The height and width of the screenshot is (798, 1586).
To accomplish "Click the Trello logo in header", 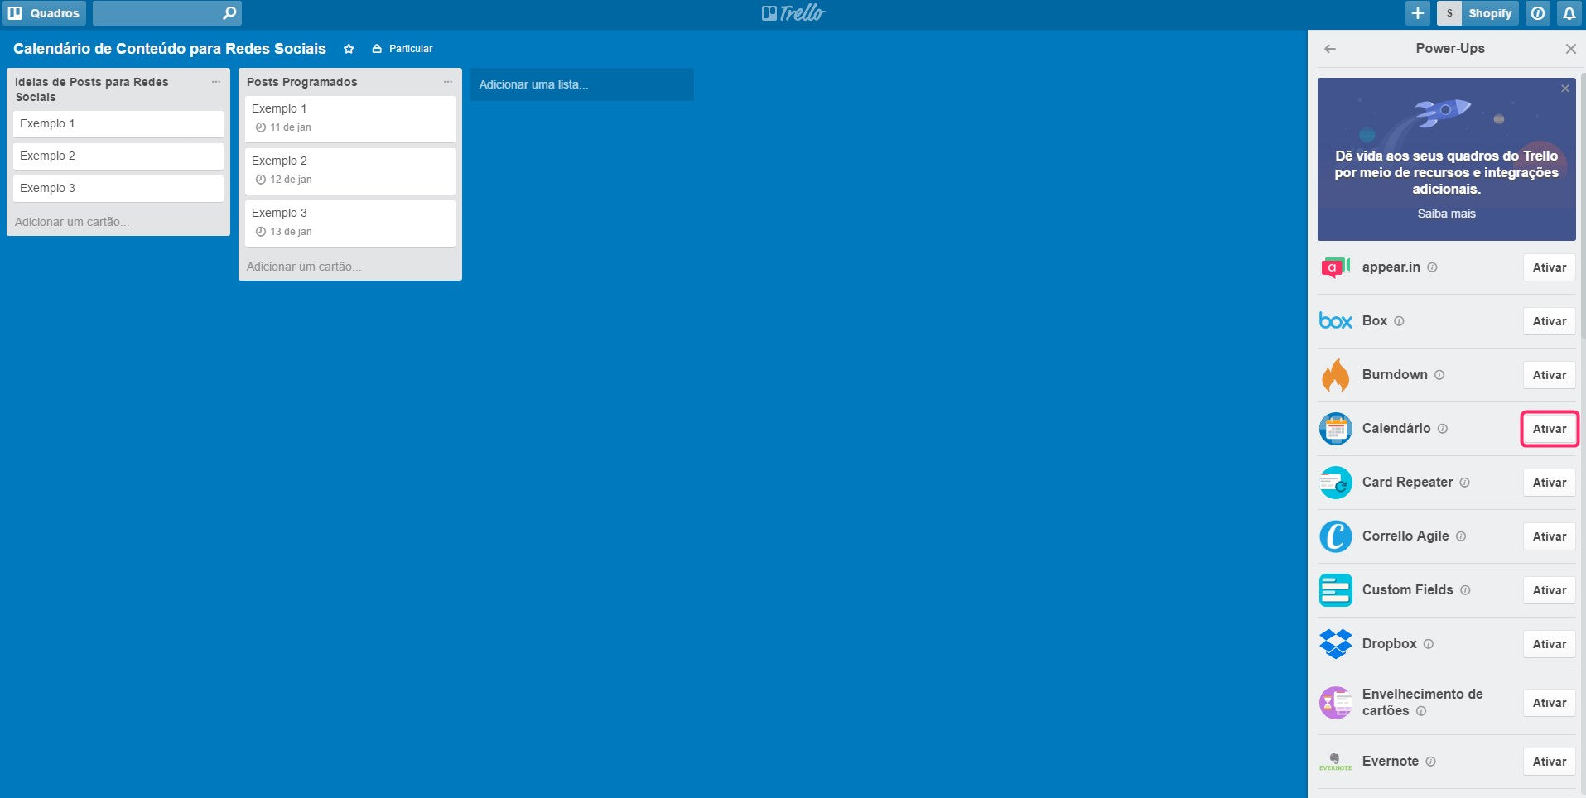I will click(793, 13).
